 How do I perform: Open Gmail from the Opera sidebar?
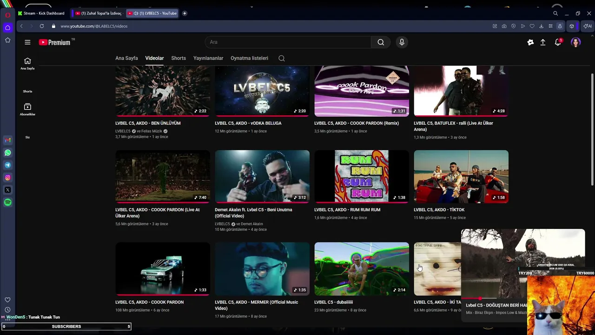tap(7, 140)
